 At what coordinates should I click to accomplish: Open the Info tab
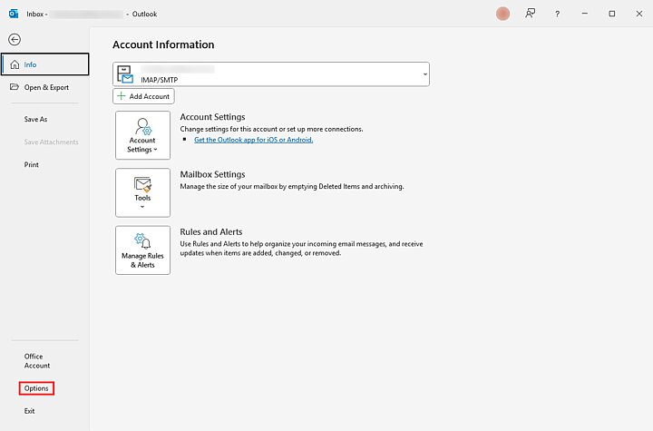click(x=45, y=64)
